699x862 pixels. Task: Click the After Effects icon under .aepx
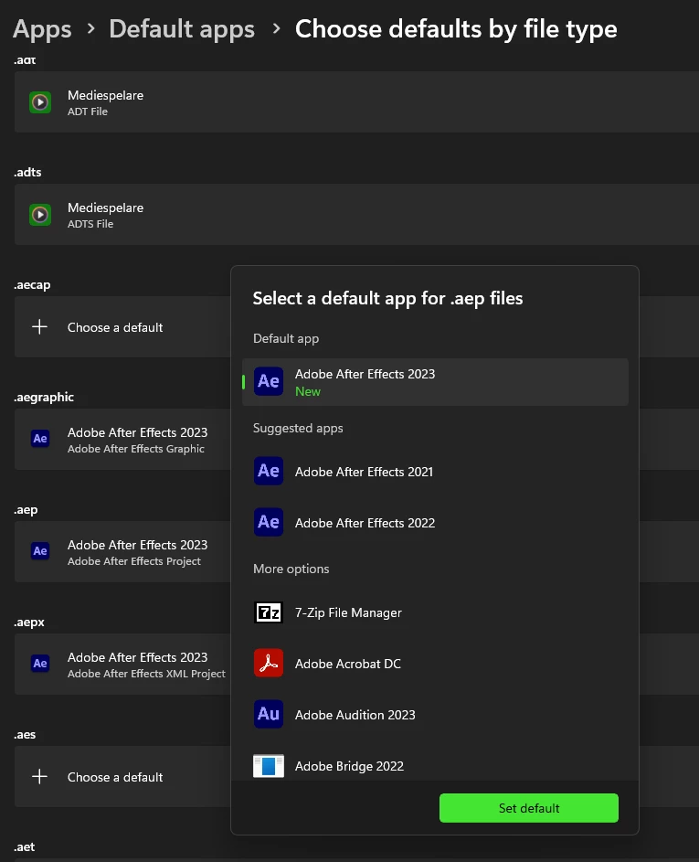[40, 664]
